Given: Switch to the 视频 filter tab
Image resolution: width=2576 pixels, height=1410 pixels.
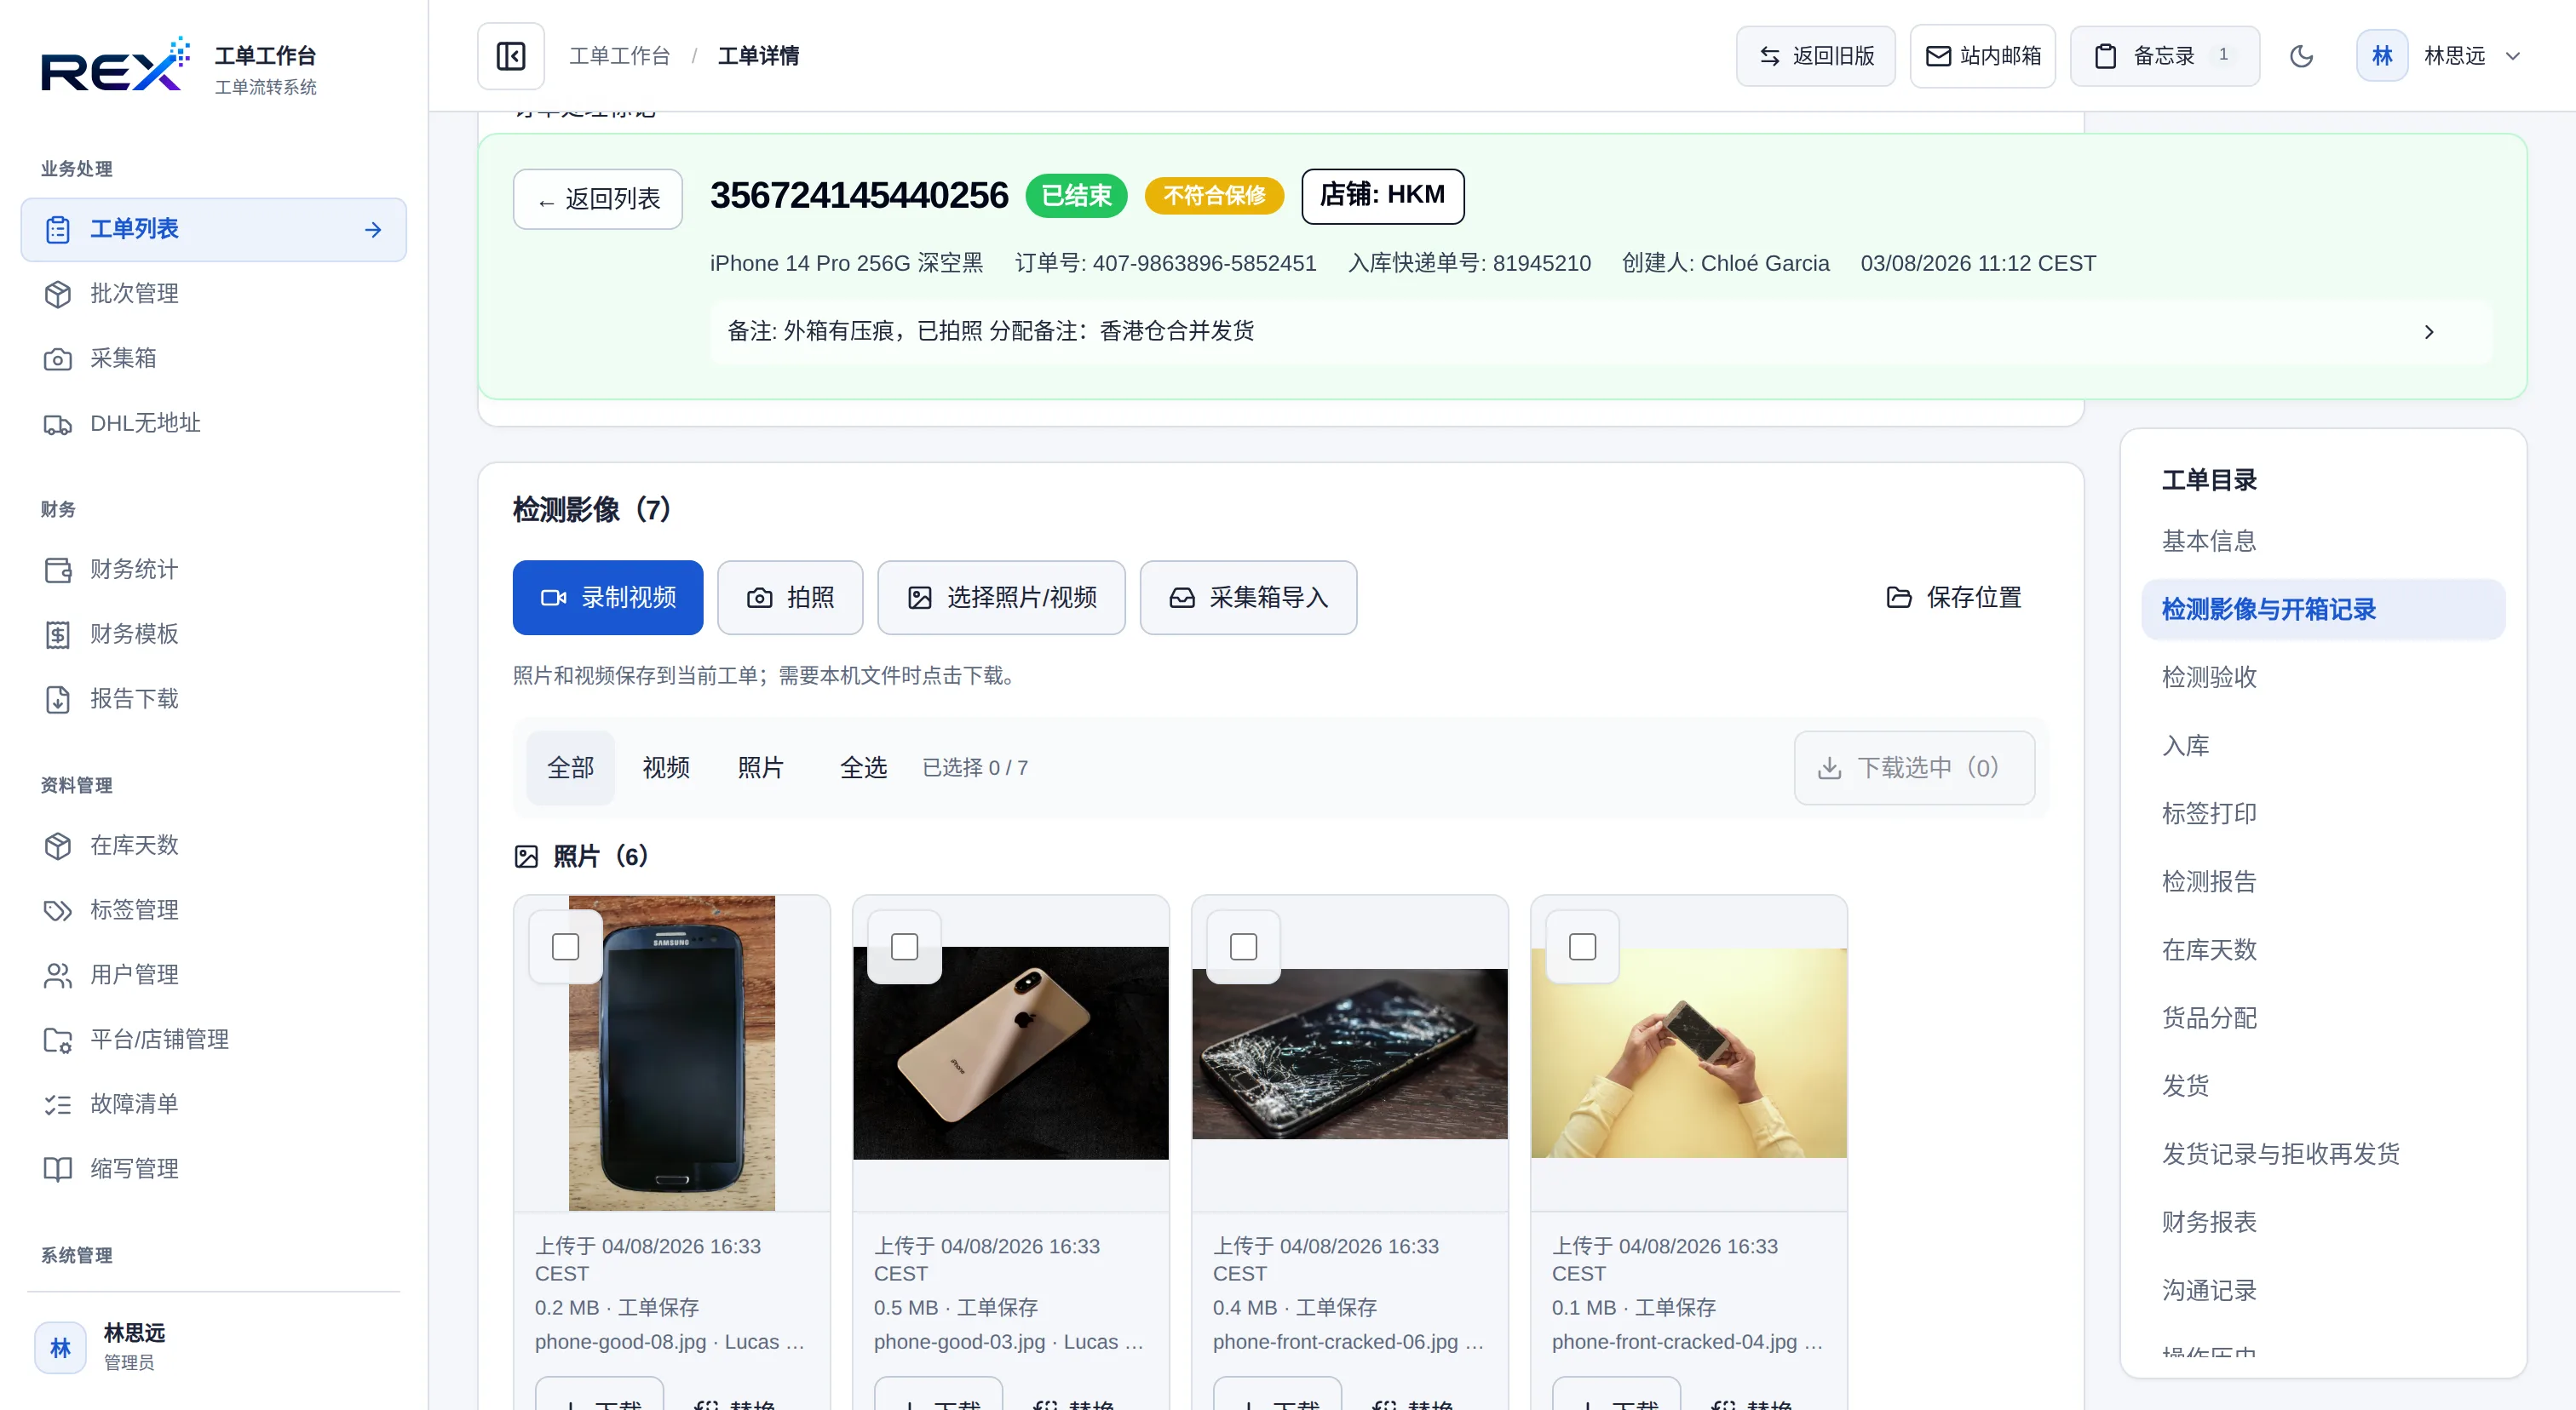Looking at the screenshot, I should (666, 767).
